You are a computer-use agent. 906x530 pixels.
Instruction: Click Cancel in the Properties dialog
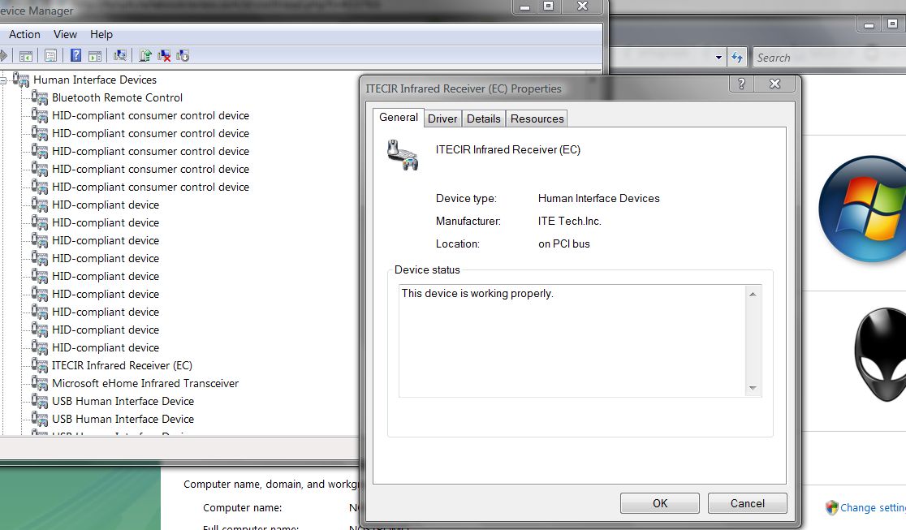click(x=747, y=503)
